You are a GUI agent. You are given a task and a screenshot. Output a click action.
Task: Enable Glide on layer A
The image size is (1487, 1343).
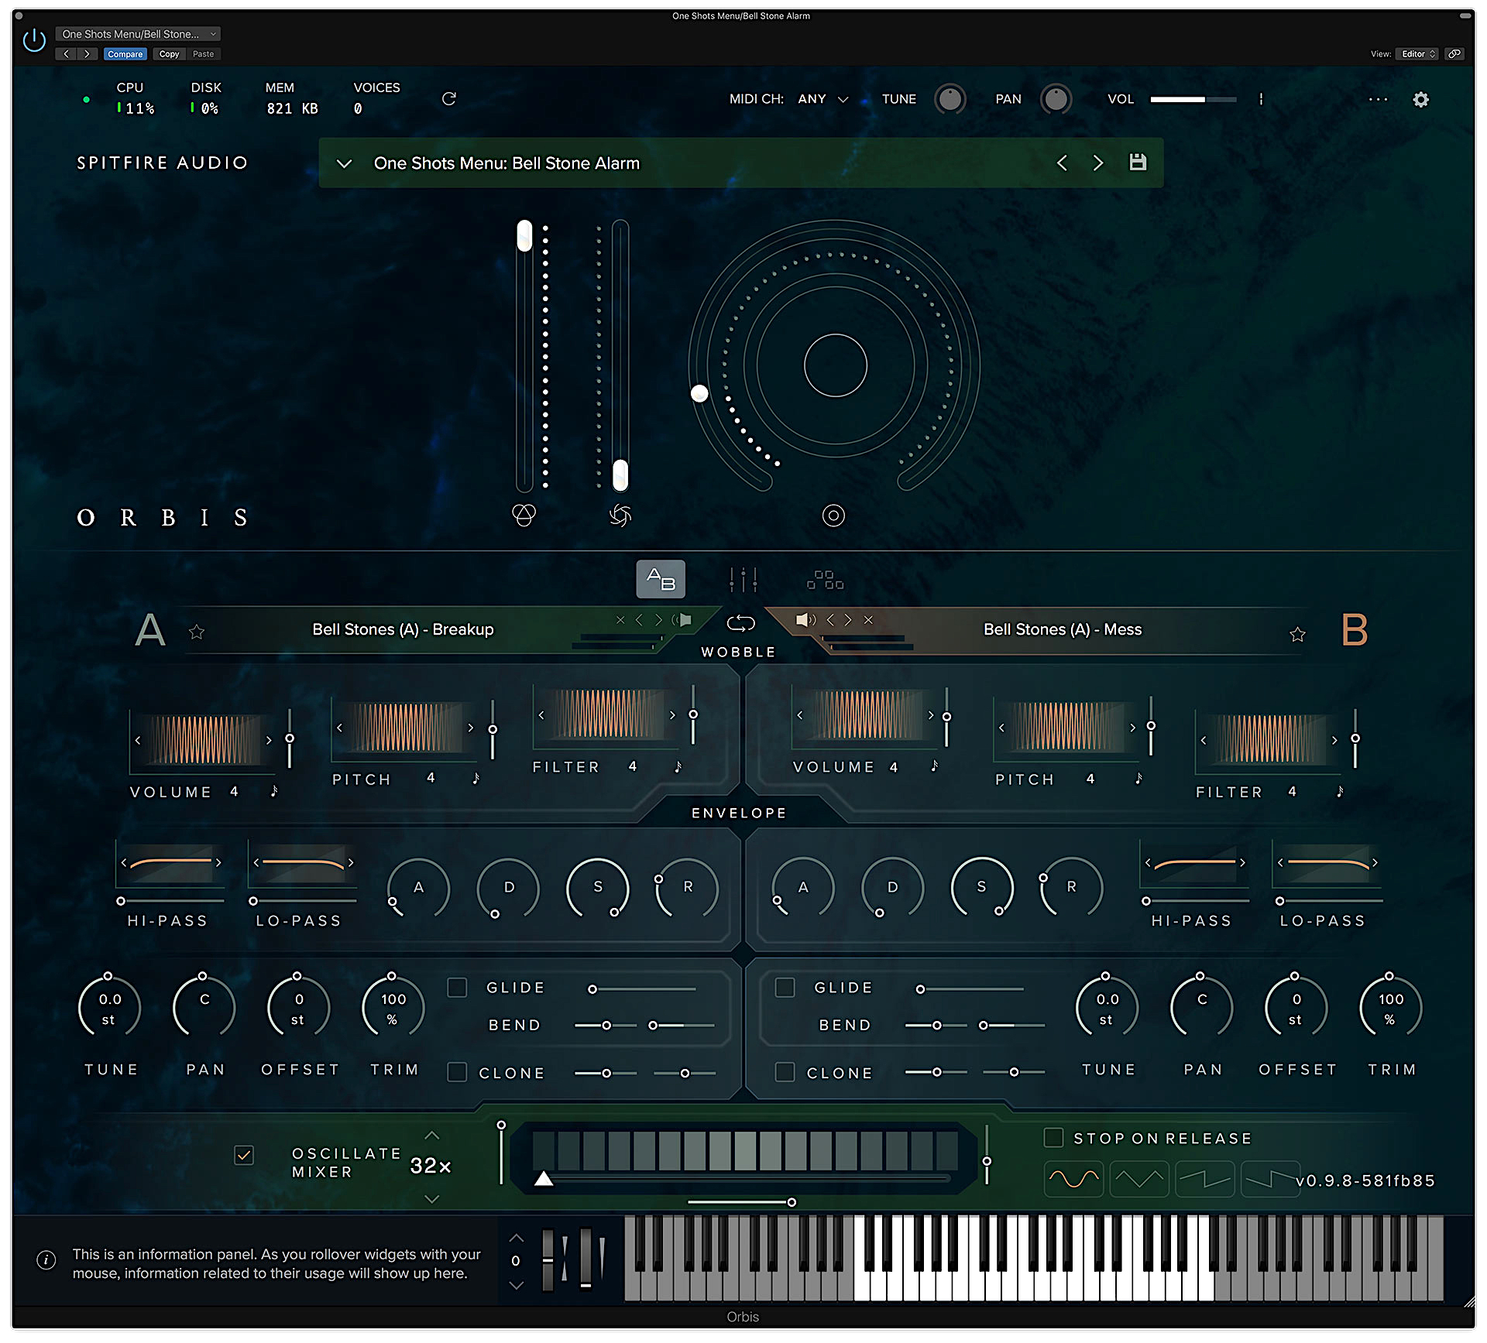[456, 987]
